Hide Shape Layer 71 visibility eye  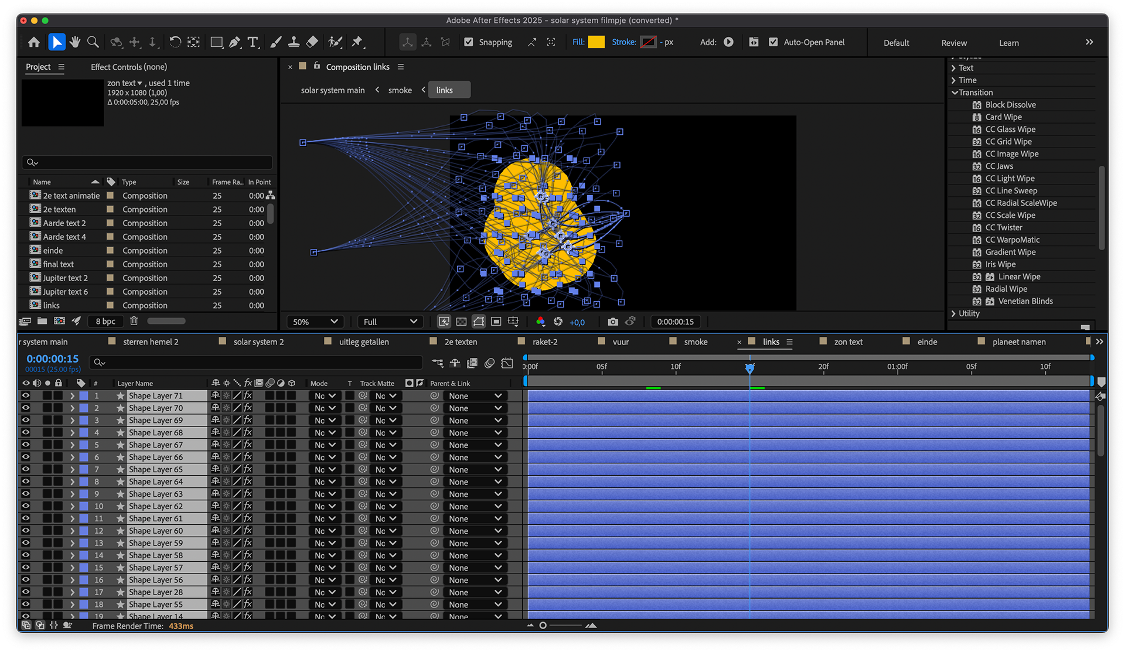coord(26,395)
